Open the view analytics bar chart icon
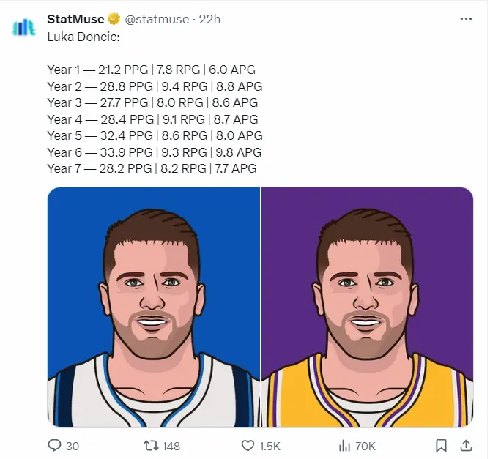 (x=344, y=445)
